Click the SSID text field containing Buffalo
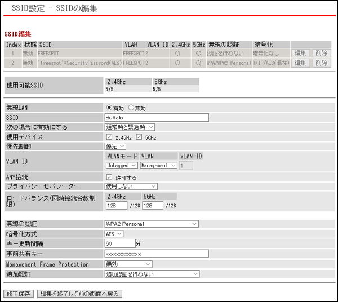338x302 pixels. pyautogui.click(x=157, y=117)
